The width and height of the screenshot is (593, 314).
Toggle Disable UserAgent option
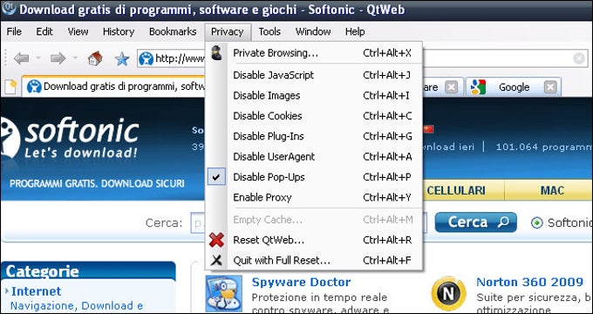(x=314, y=157)
